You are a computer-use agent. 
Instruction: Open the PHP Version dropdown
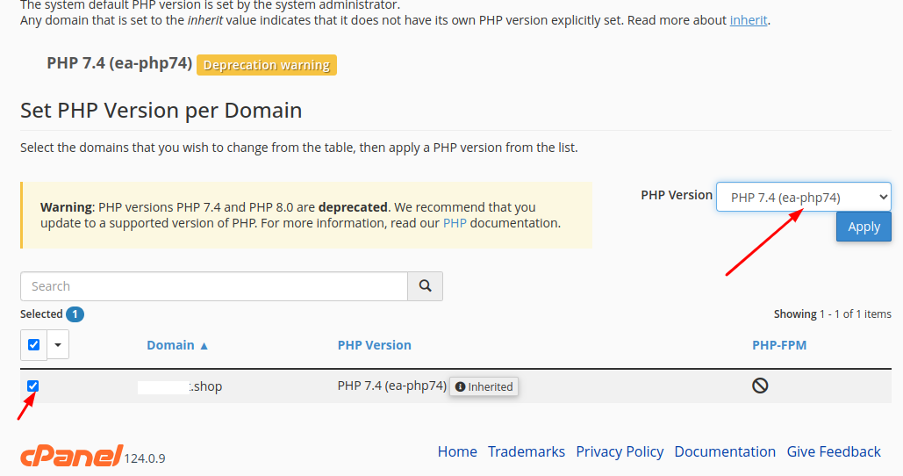coord(803,197)
